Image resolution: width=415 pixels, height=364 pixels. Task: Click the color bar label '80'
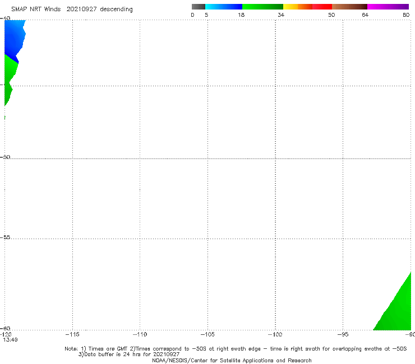(406, 15)
